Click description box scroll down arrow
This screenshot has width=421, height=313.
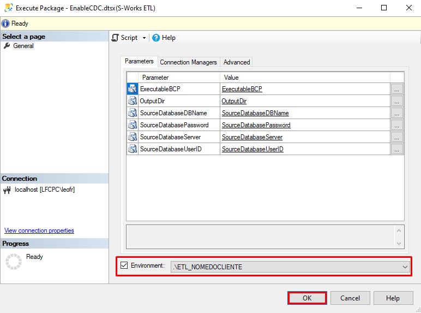click(x=399, y=244)
